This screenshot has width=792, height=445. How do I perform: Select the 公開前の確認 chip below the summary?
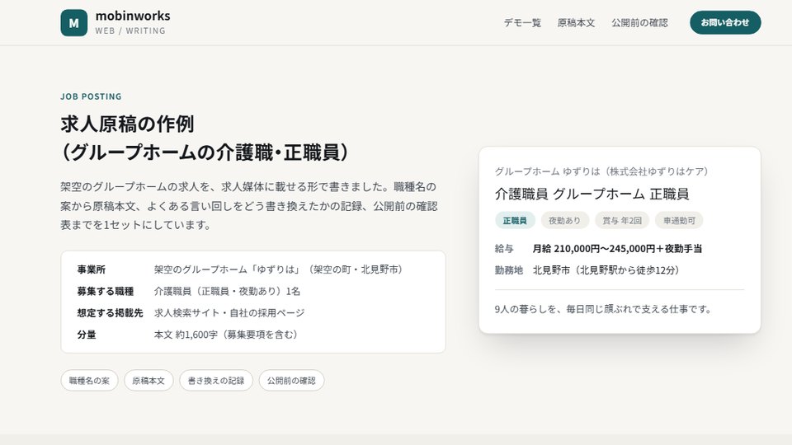pyautogui.click(x=291, y=381)
